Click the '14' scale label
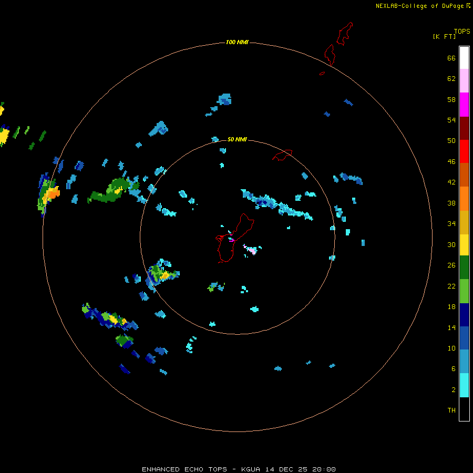The width and height of the screenshot is (473, 473). coord(451,327)
